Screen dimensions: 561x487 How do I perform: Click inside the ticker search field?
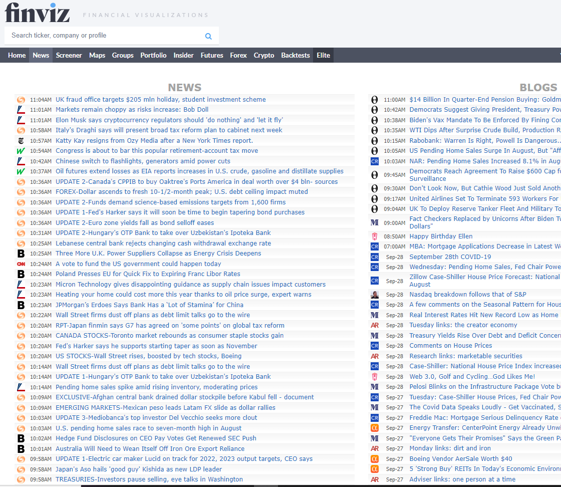tap(100, 36)
